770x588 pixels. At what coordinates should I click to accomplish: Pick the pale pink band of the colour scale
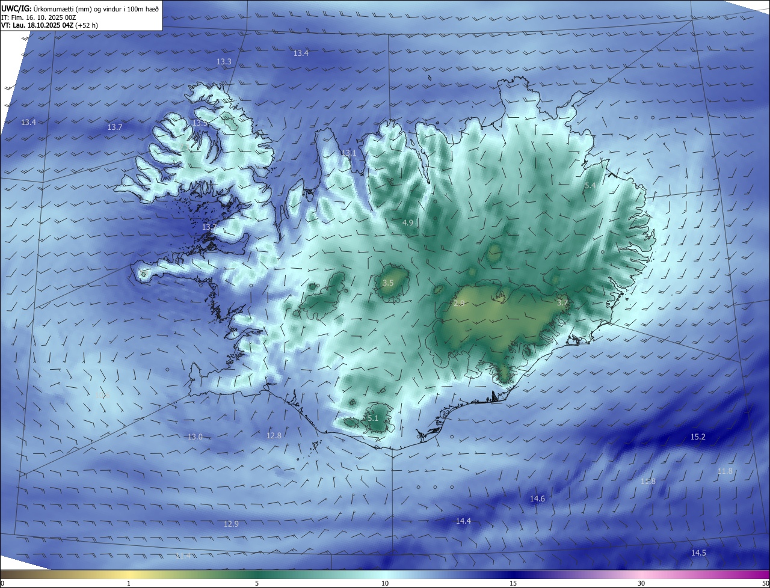point(641,574)
